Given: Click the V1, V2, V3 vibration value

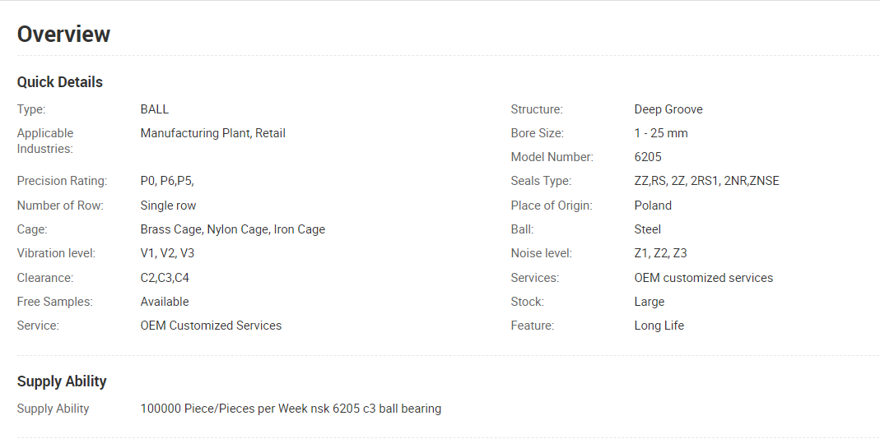Looking at the screenshot, I should click(167, 253).
